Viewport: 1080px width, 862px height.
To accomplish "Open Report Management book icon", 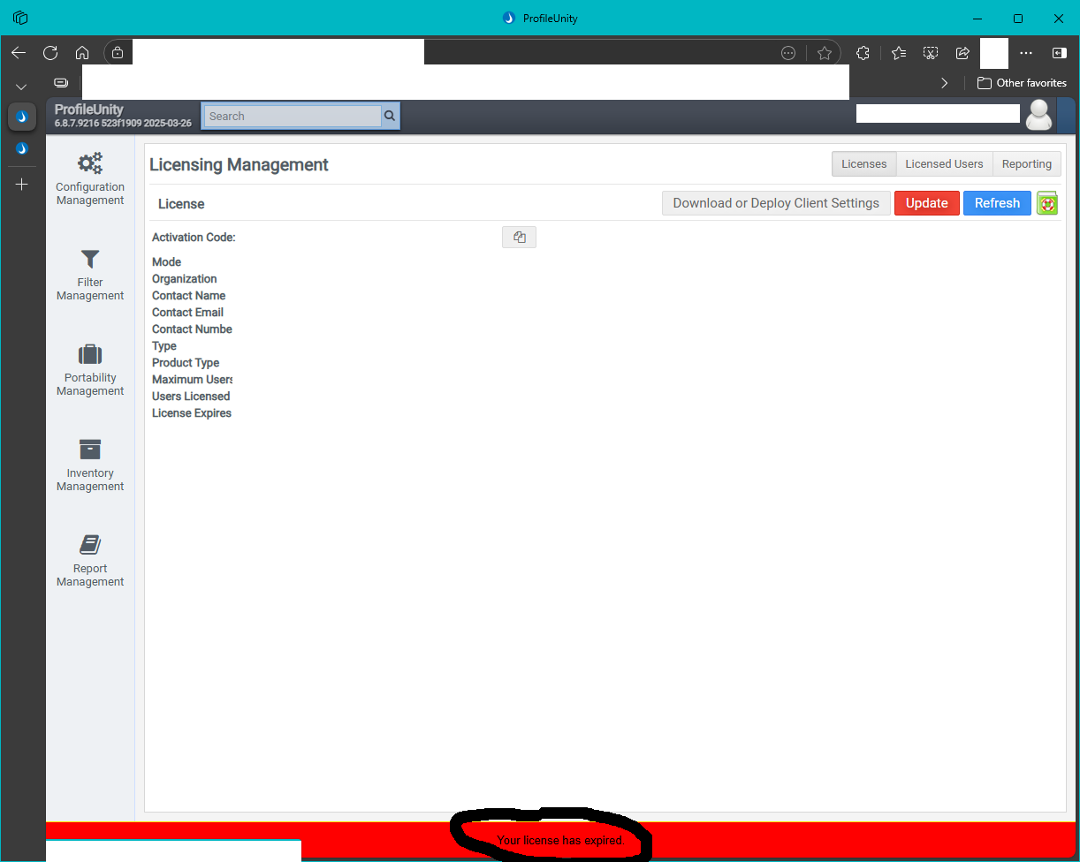I will (90, 545).
